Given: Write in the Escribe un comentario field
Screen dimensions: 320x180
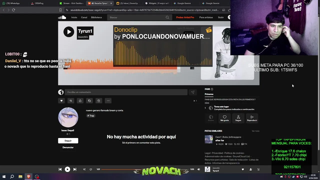Looking at the screenshot, I should [x=126, y=92].
